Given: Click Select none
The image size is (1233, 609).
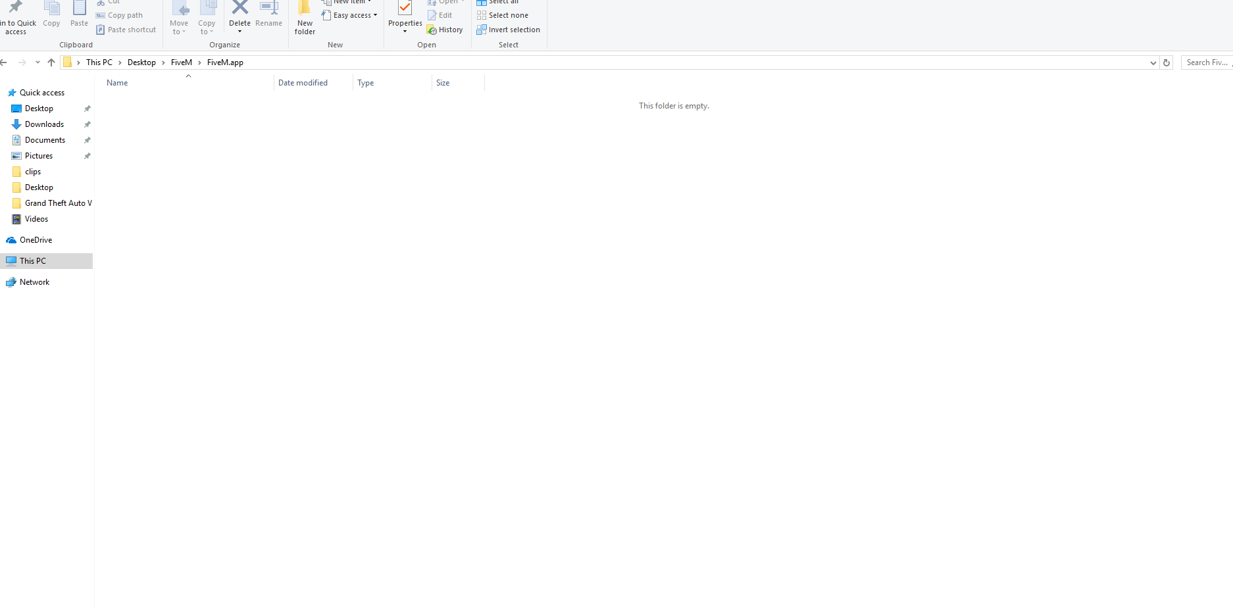Looking at the screenshot, I should click(x=503, y=15).
